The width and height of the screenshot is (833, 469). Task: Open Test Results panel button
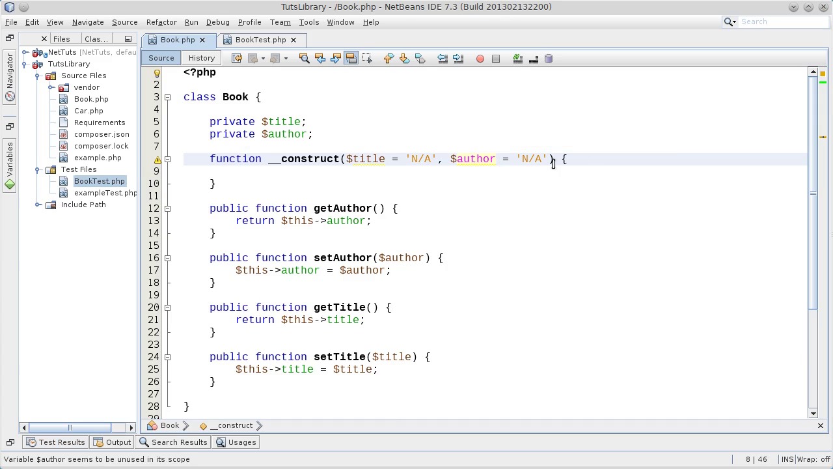point(55,442)
